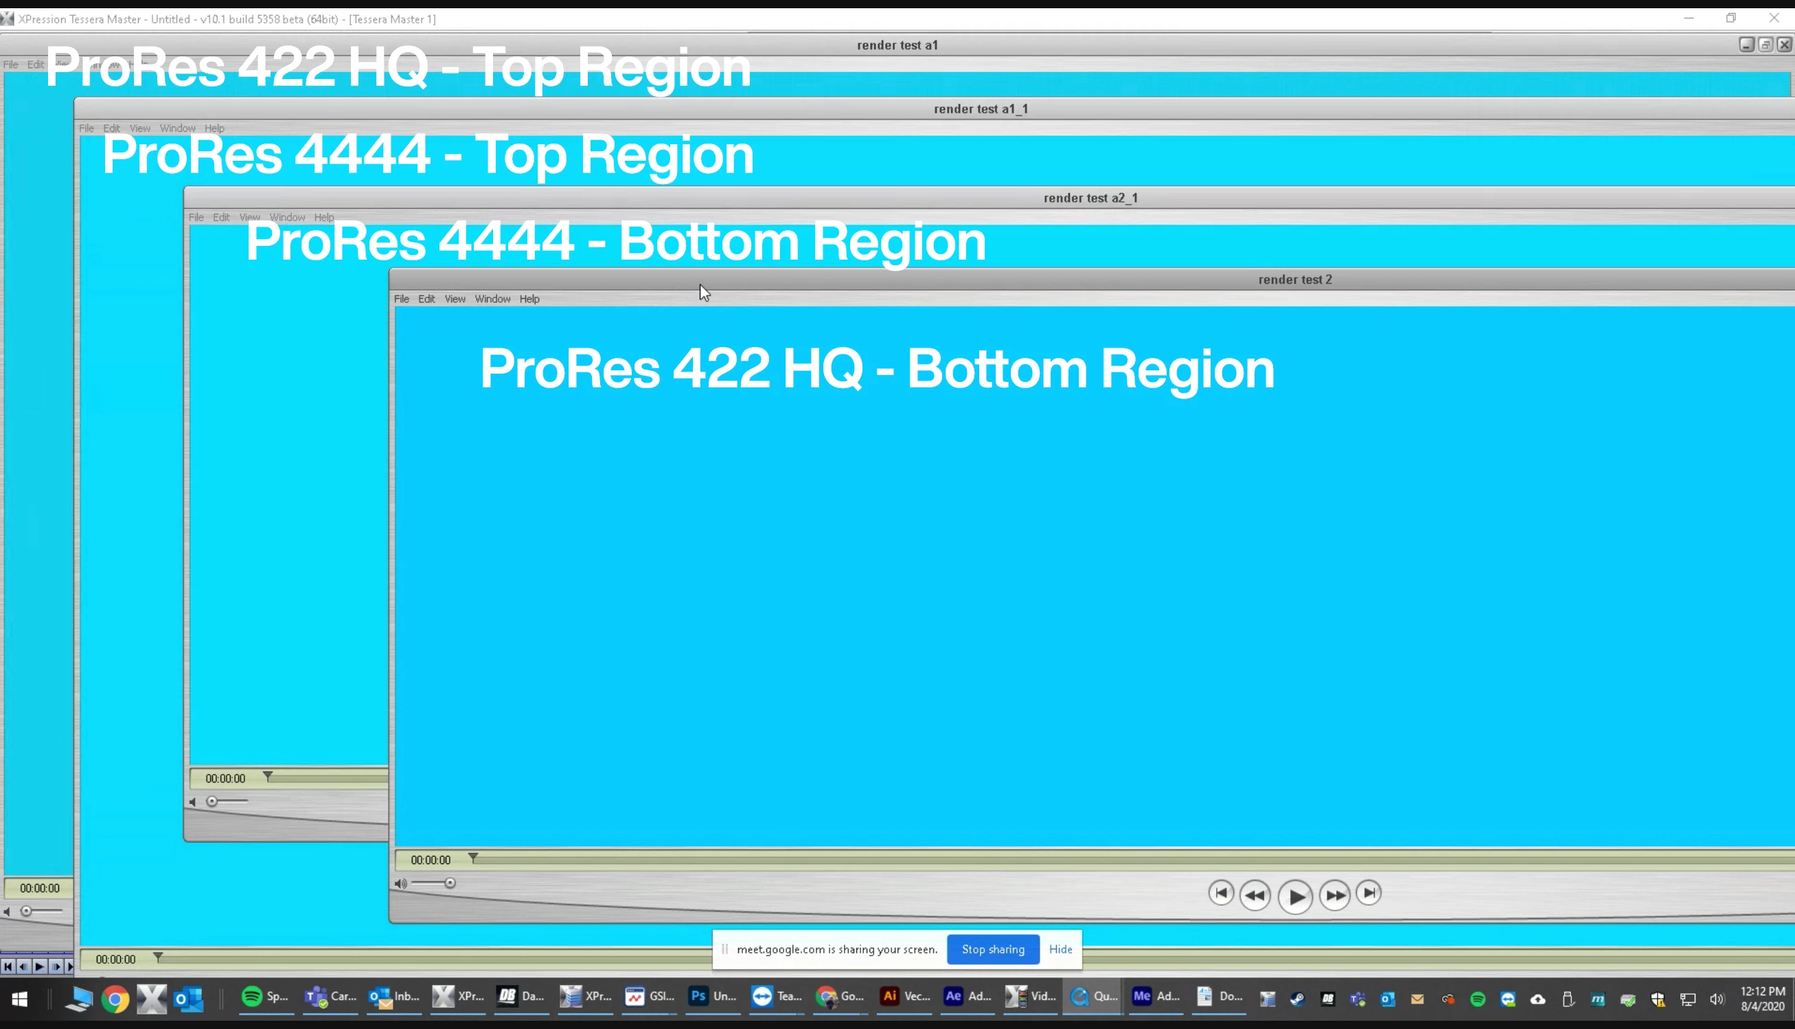Click play button in render test a1 window
Viewport: 1795px width, 1029px height.
[40, 966]
